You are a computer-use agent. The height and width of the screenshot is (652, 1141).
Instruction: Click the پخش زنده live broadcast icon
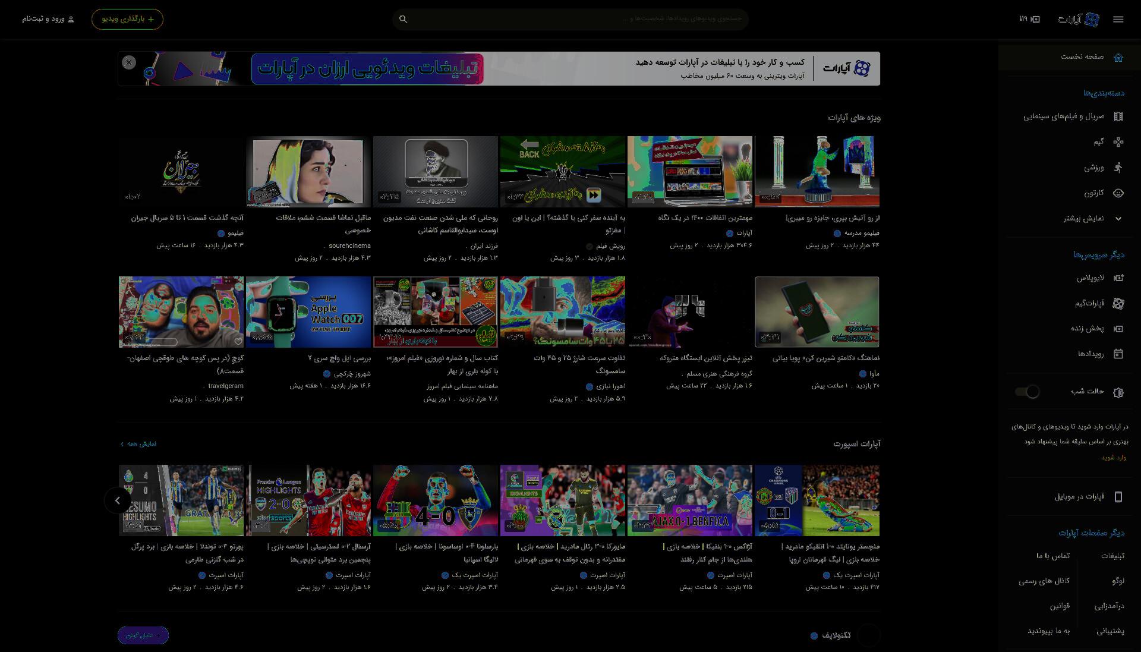click(1118, 329)
